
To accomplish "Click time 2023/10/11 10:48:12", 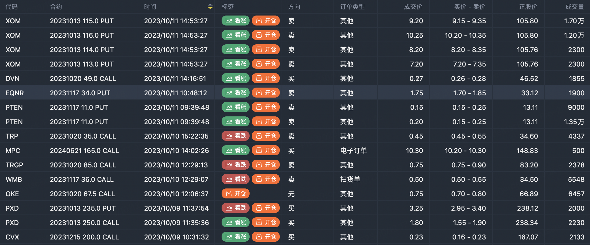I will coord(176,93).
